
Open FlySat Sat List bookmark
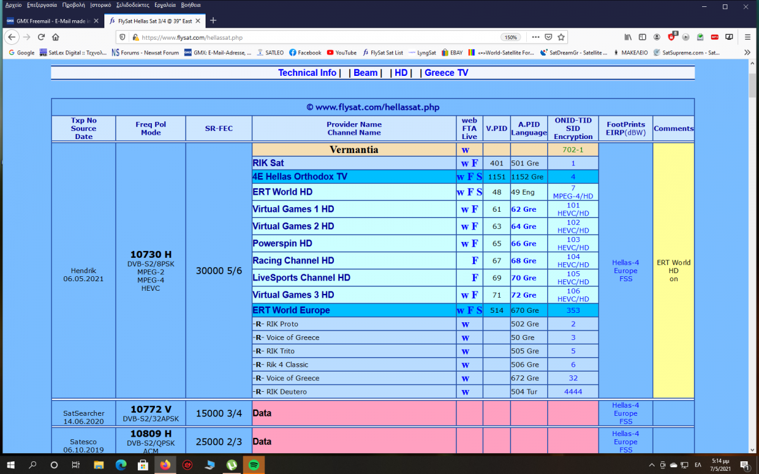coord(383,52)
